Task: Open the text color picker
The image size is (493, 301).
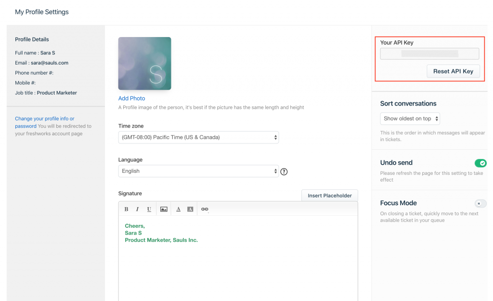Action: coord(178,209)
